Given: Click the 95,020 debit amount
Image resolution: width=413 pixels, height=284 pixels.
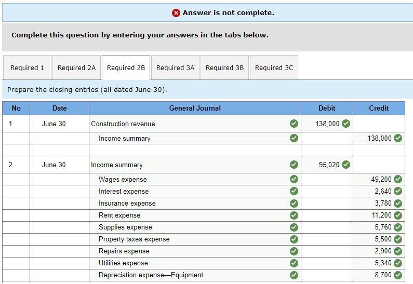Looking at the screenshot, I should pyautogui.click(x=329, y=165).
